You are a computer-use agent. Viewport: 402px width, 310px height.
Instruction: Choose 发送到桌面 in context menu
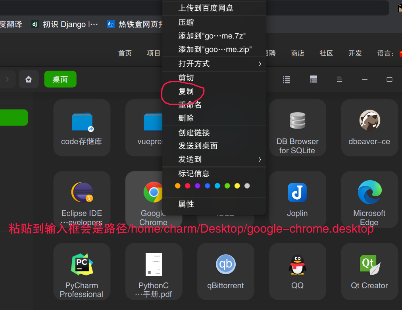pyautogui.click(x=214, y=146)
